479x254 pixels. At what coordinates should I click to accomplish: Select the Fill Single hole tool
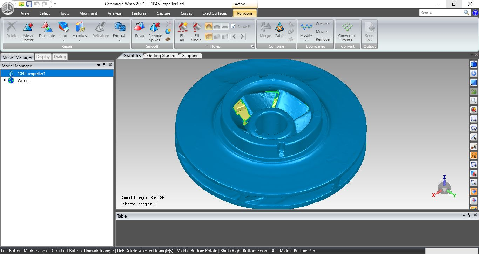[196, 32]
